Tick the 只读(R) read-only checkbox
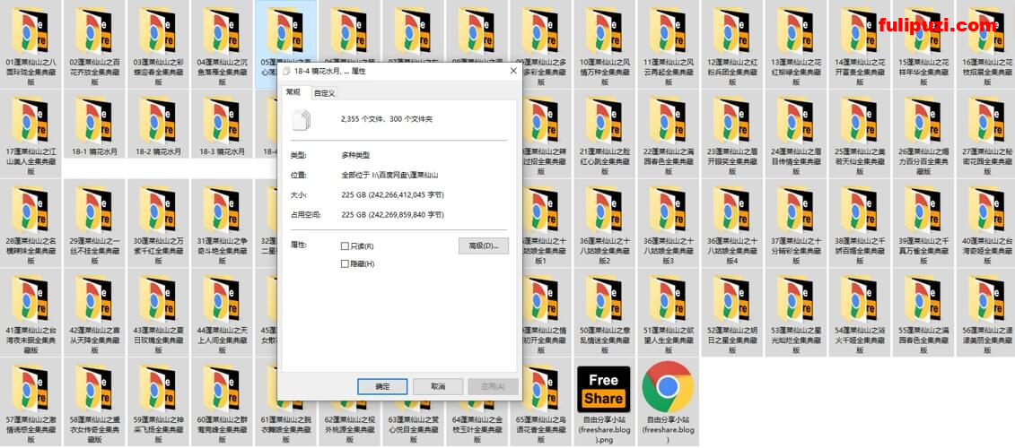The width and height of the screenshot is (1015, 448). (345, 246)
